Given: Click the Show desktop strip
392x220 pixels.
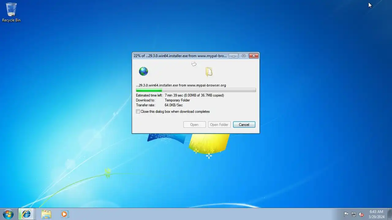Looking at the screenshot, I should [x=390, y=214].
